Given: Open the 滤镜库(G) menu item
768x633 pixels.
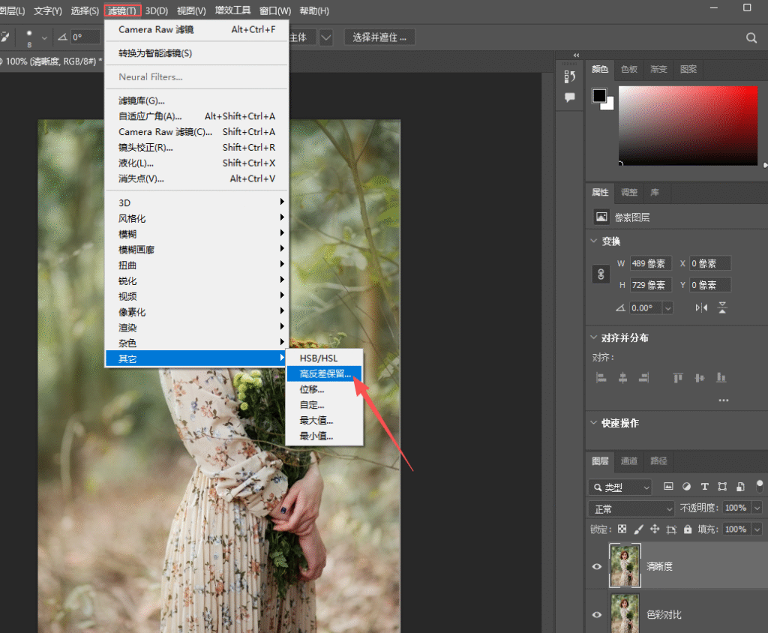Looking at the screenshot, I should click(196, 101).
